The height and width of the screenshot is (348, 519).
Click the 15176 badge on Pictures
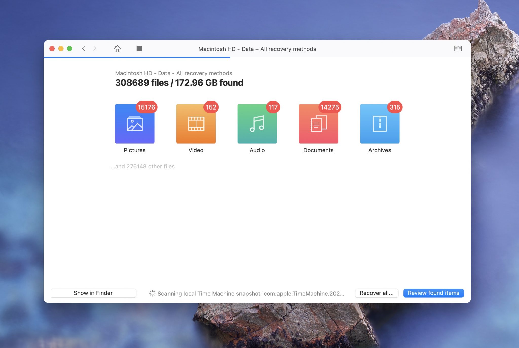coord(146,107)
